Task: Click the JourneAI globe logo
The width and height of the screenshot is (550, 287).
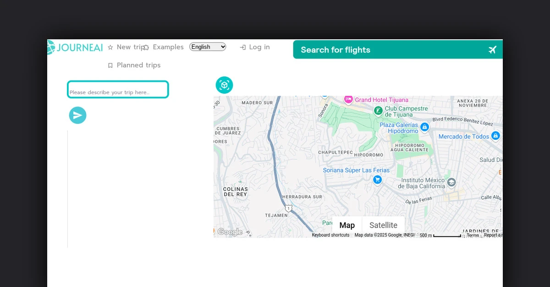Action: pos(51,47)
